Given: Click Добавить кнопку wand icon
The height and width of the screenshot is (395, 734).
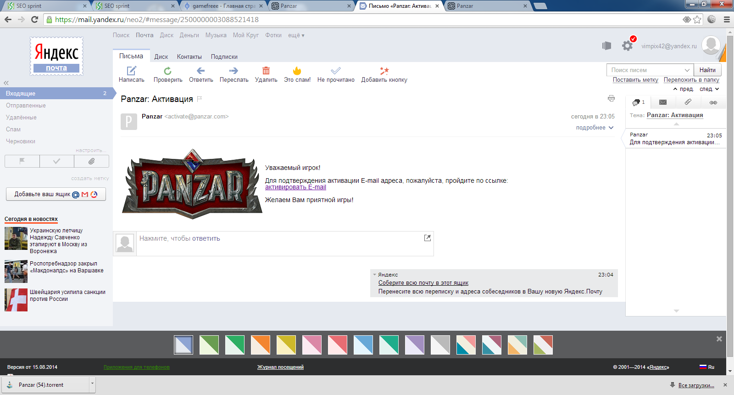Looking at the screenshot, I should click(x=384, y=71).
